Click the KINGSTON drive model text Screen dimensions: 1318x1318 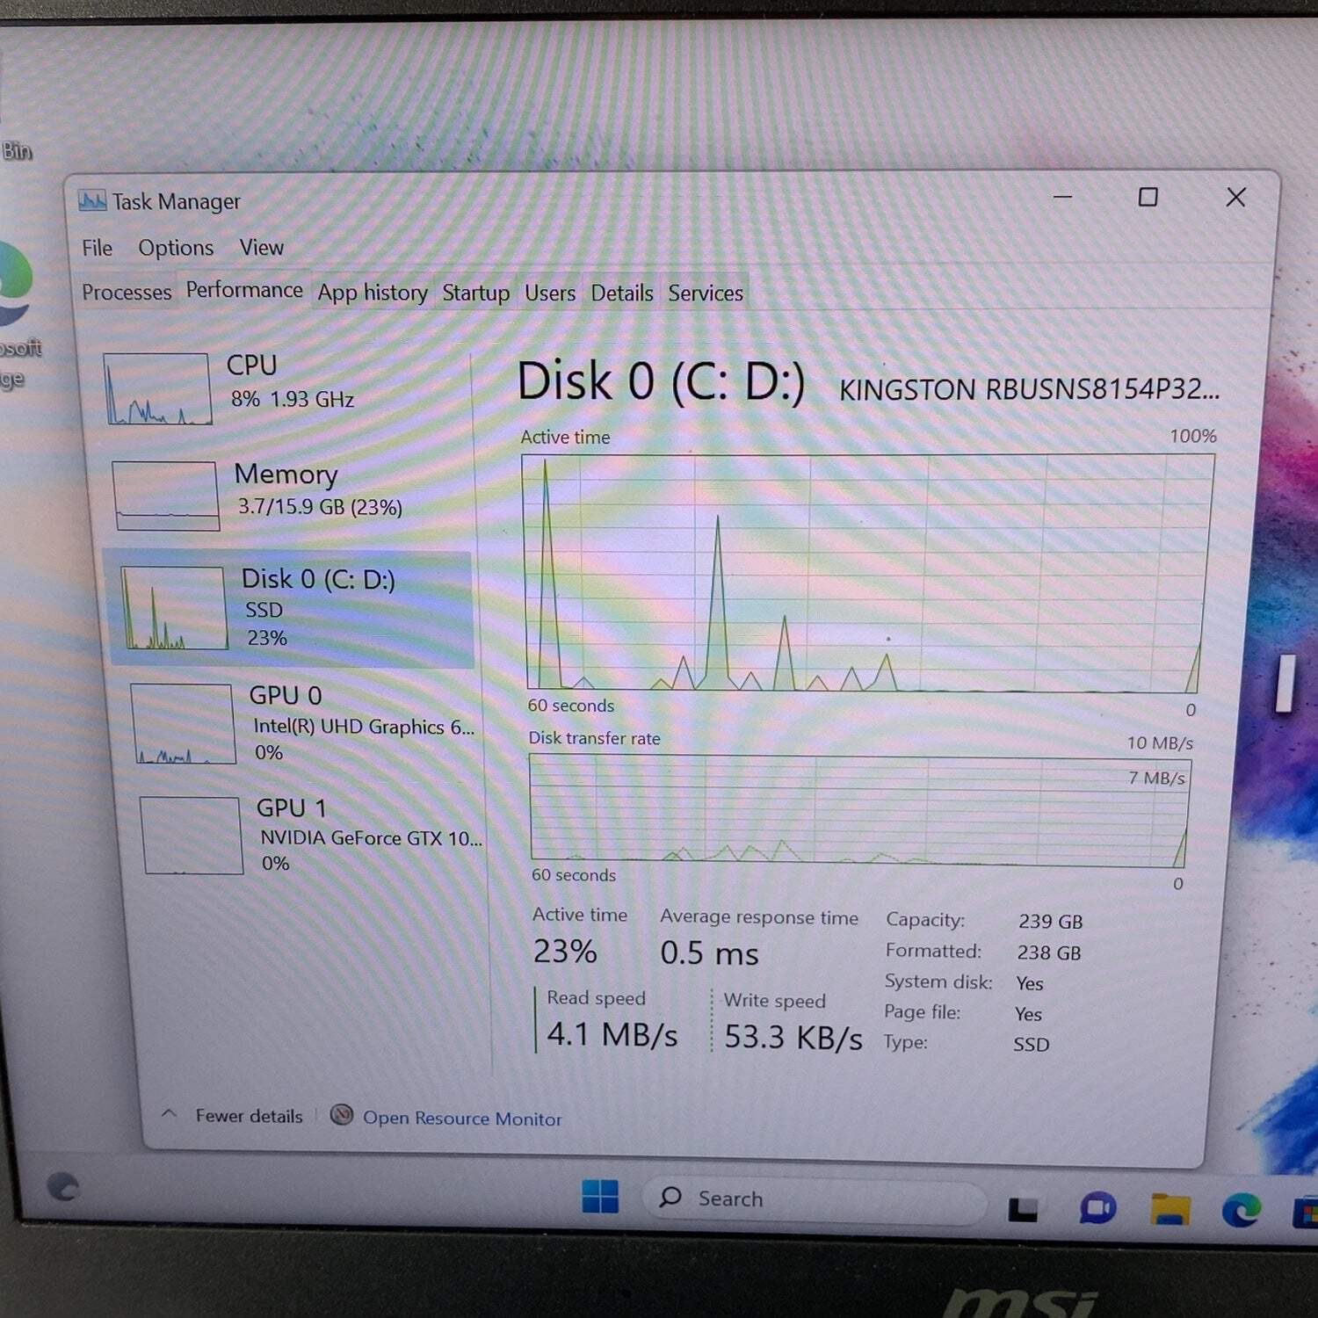tap(1029, 389)
